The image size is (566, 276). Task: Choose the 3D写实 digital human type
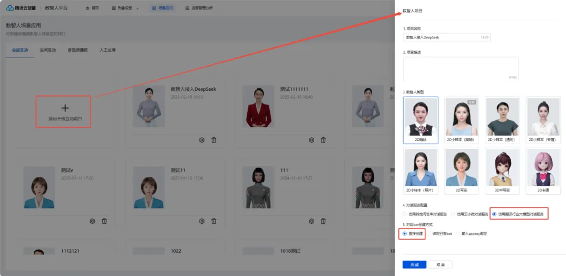coord(462,170)
